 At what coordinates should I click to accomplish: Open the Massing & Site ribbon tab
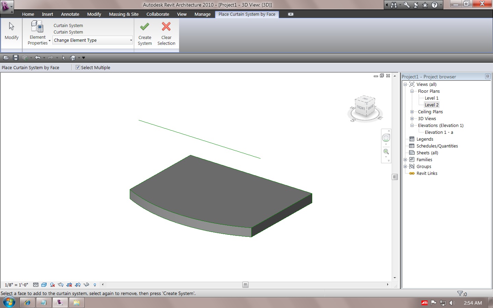[124, 14]
